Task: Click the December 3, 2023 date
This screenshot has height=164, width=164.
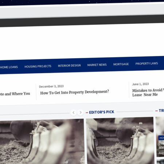Action: (x=51, y=86)
